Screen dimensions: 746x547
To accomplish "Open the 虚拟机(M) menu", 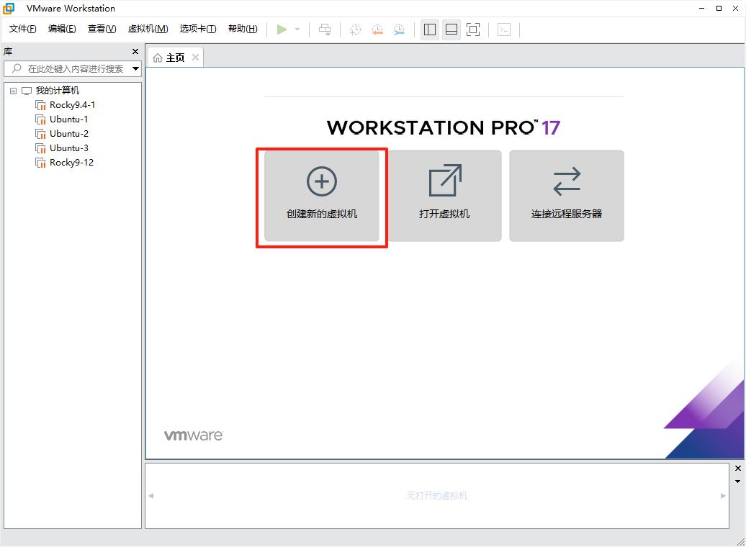I will (148, 29).
